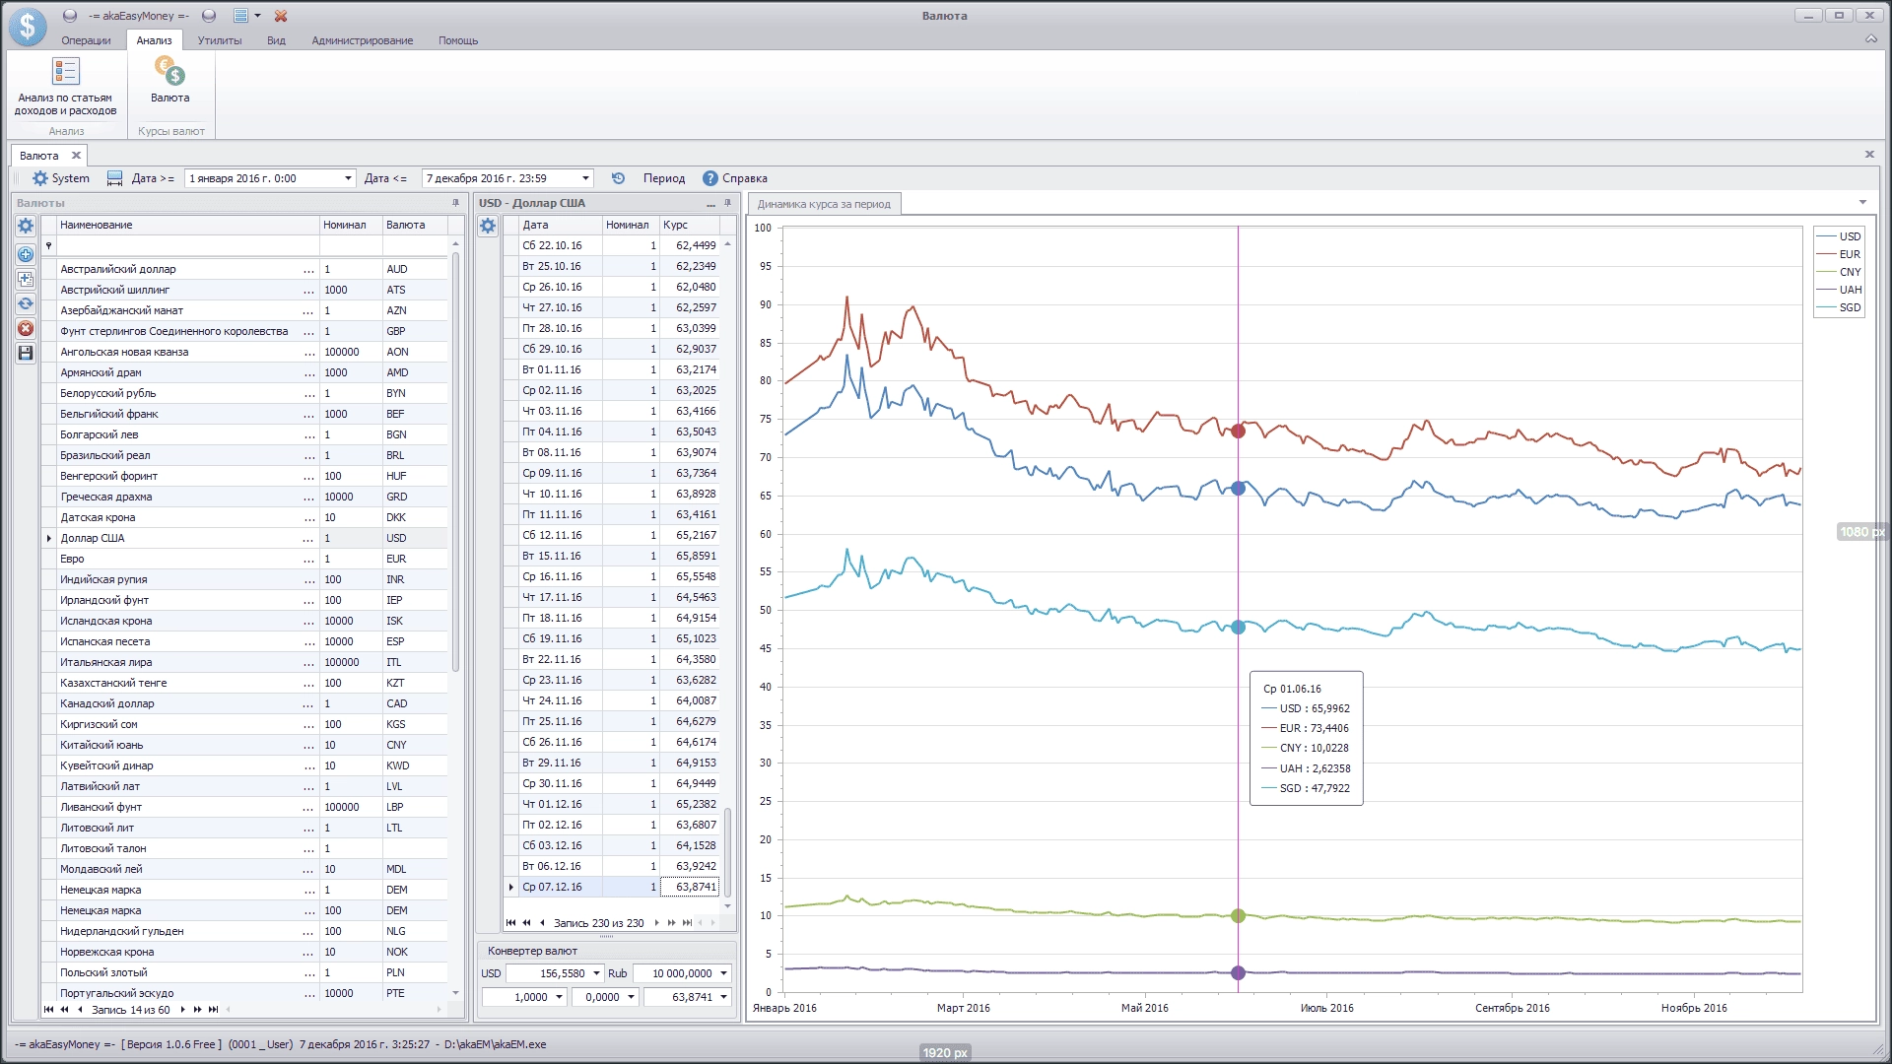Minimize the USD rates panel
Screen dimensions: 1892x1064
(x=710, y=204)
